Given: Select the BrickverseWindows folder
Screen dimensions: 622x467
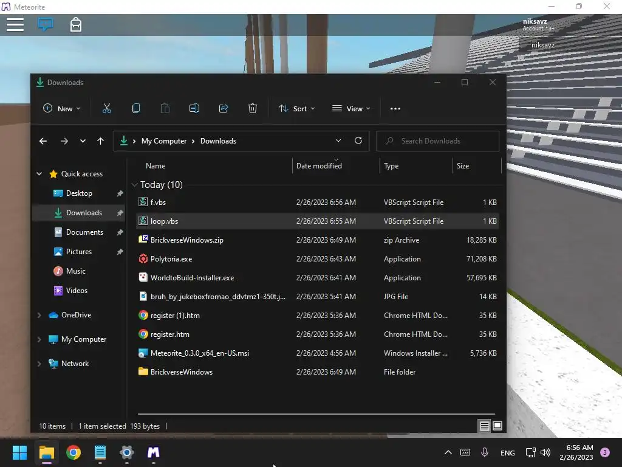Looking at the screenshot, I should click(x=317, y=372).
